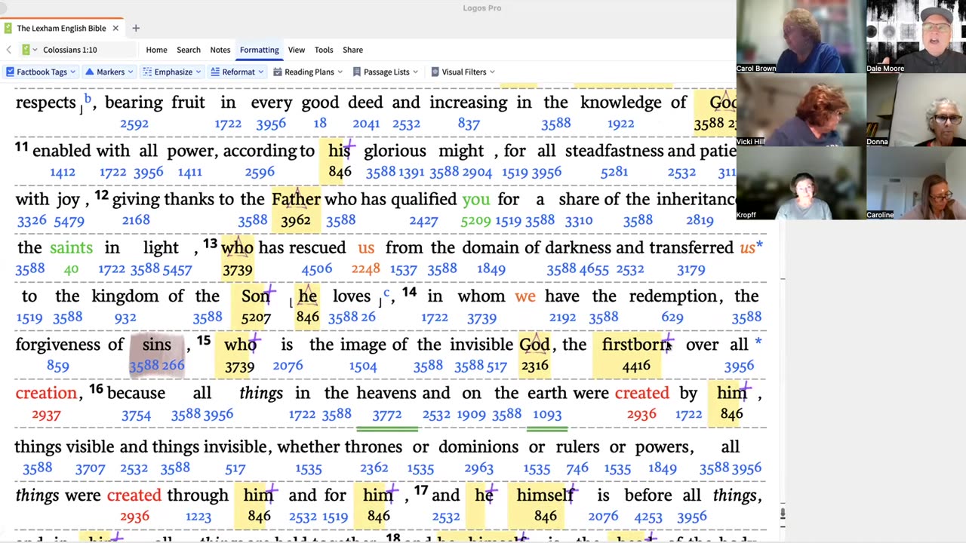This screenshot has height=543, width=966.
Task: Click Strong's number 5207 under Son
Action: point(256,318)
